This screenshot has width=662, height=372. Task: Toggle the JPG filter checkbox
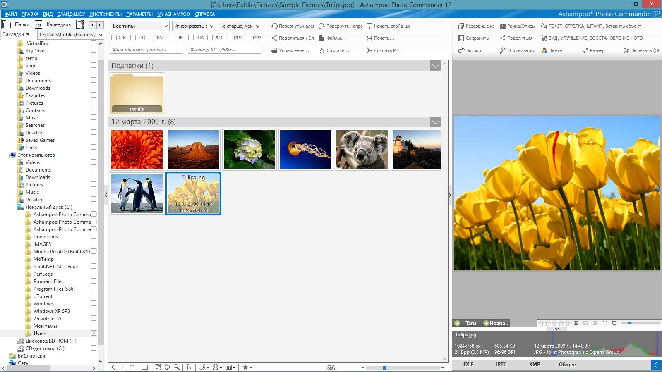click(133, 38)
